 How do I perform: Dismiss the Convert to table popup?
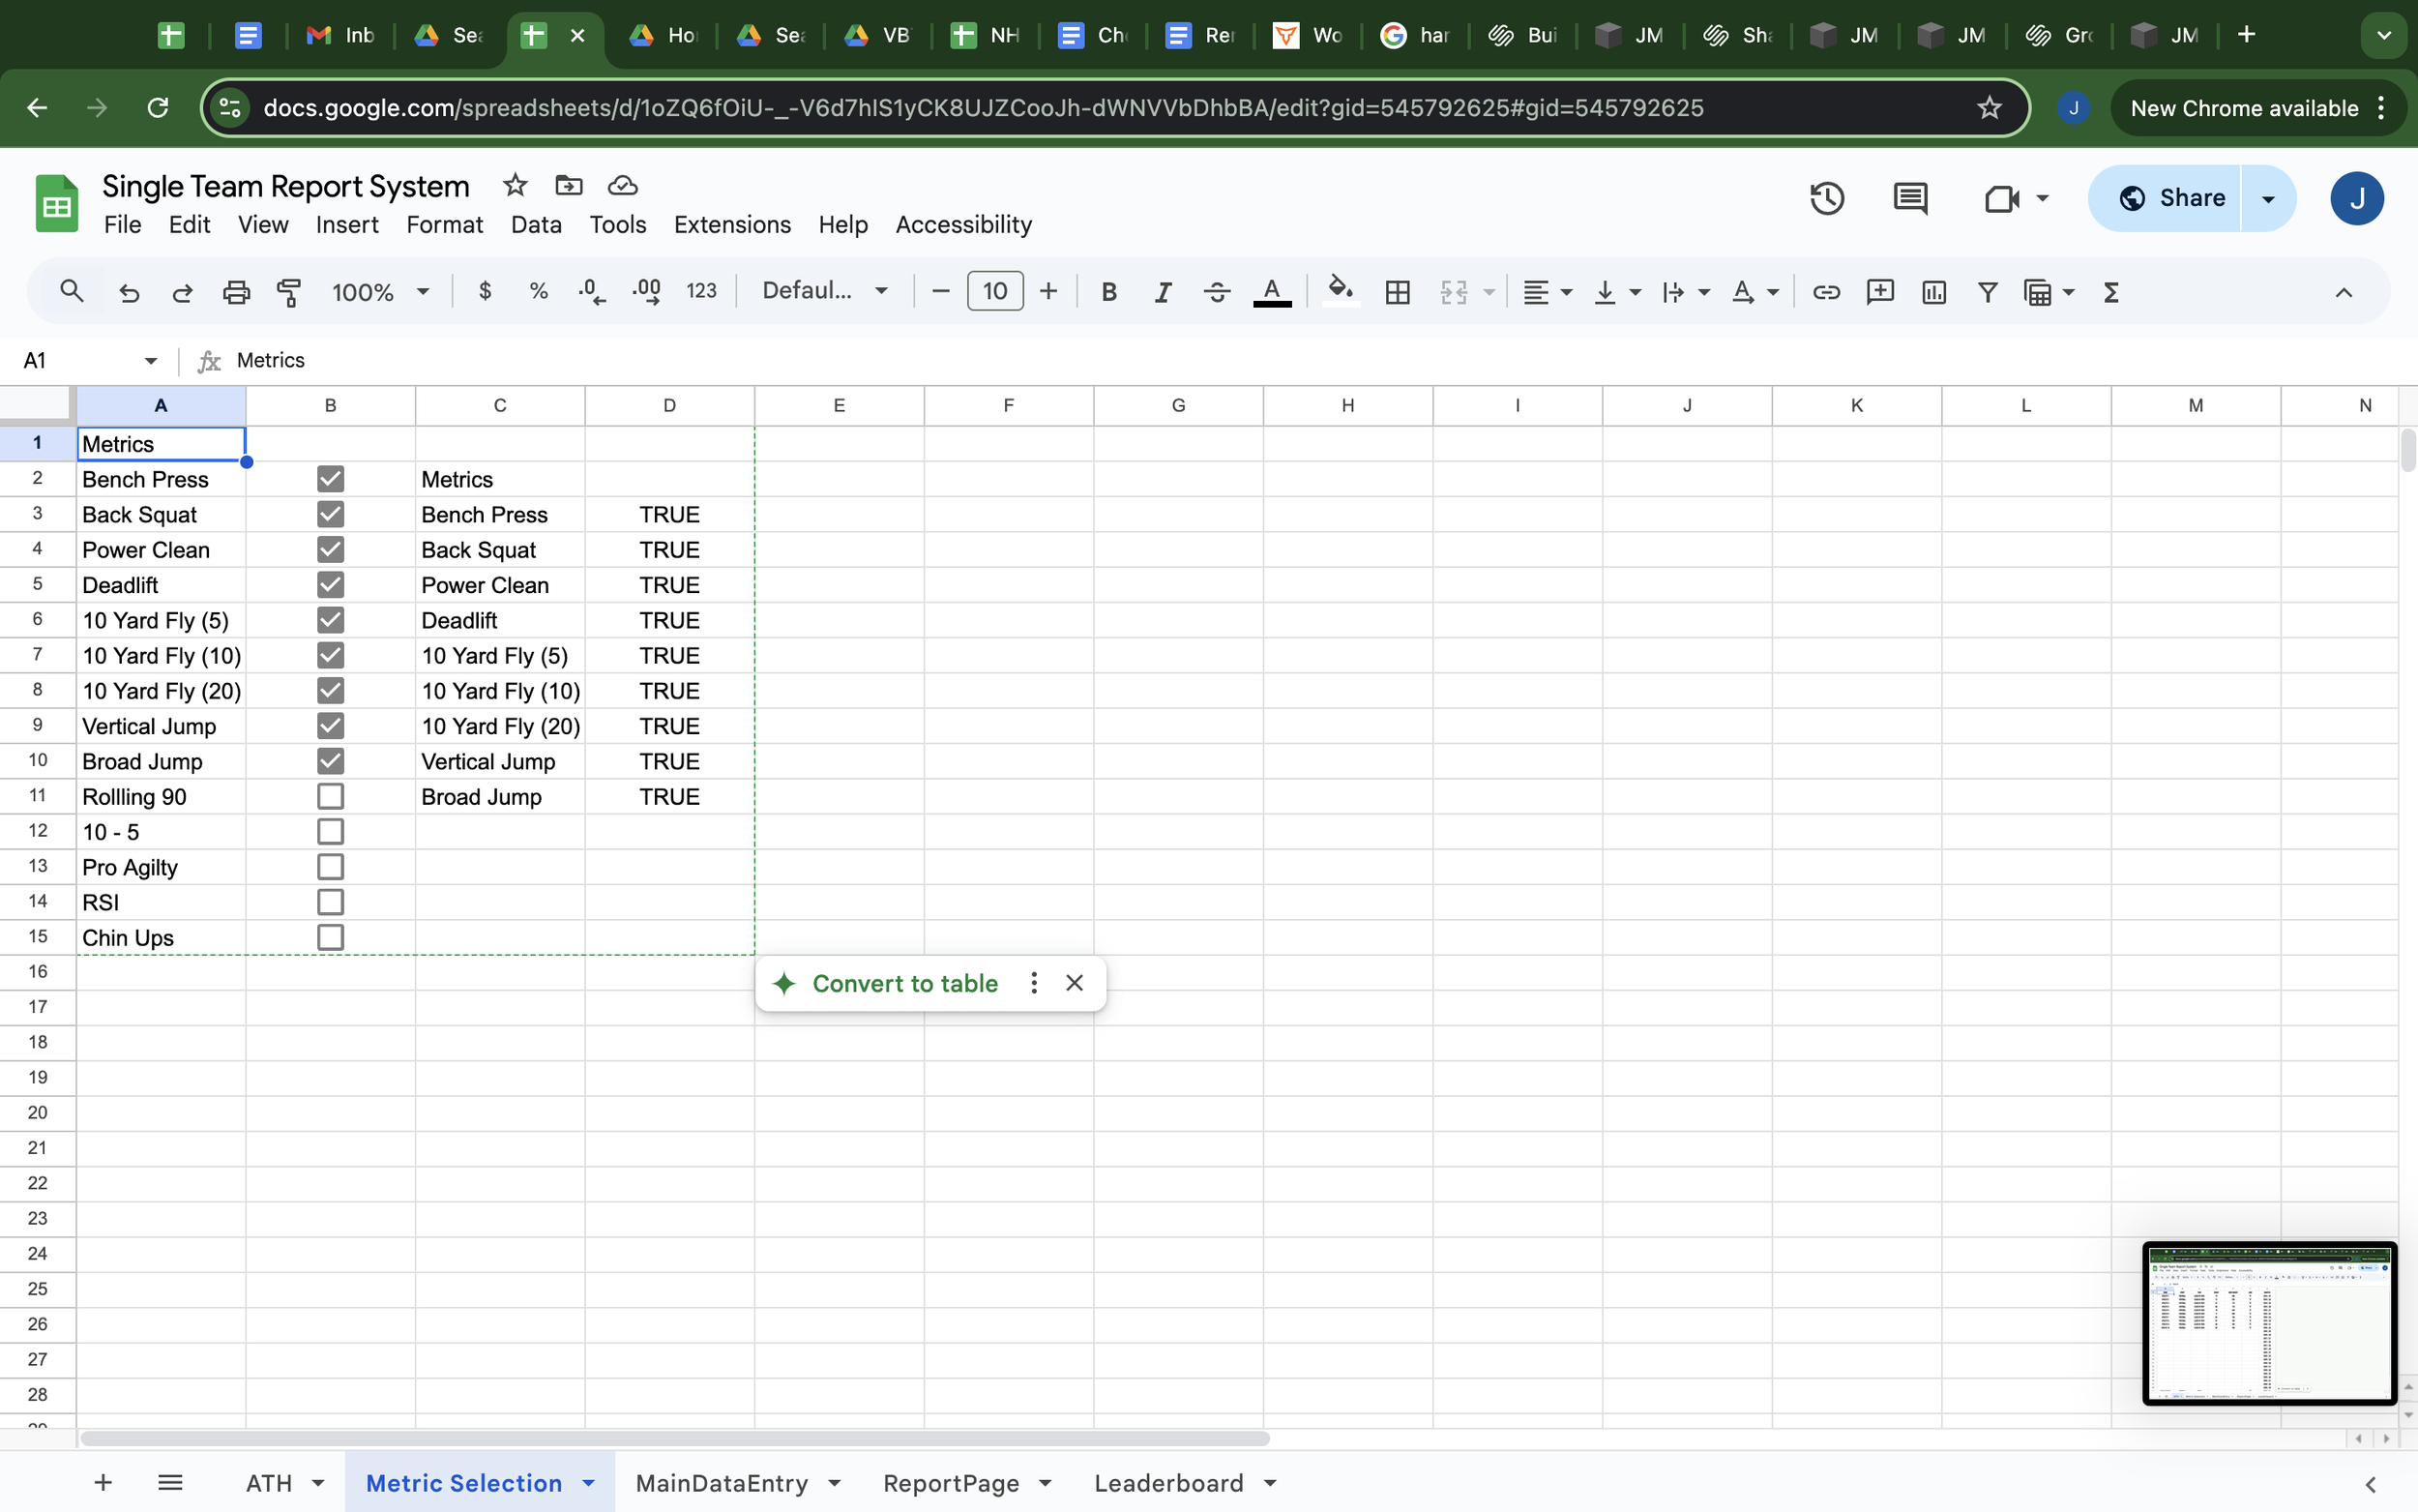pos(1075,983)
